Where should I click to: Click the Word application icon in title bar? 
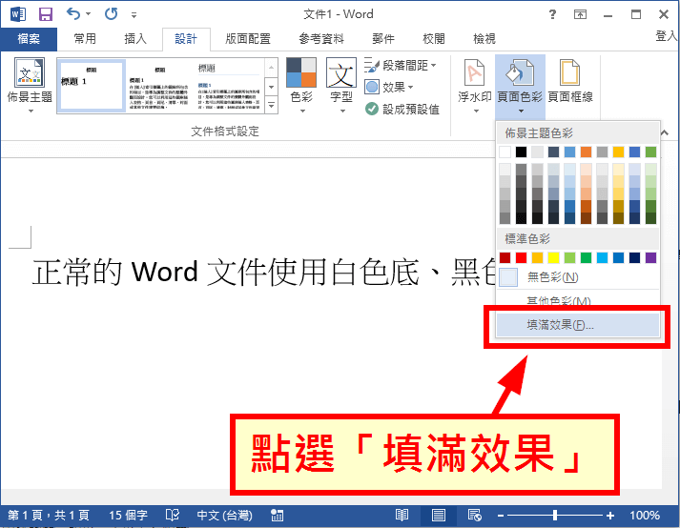point(18,14)
